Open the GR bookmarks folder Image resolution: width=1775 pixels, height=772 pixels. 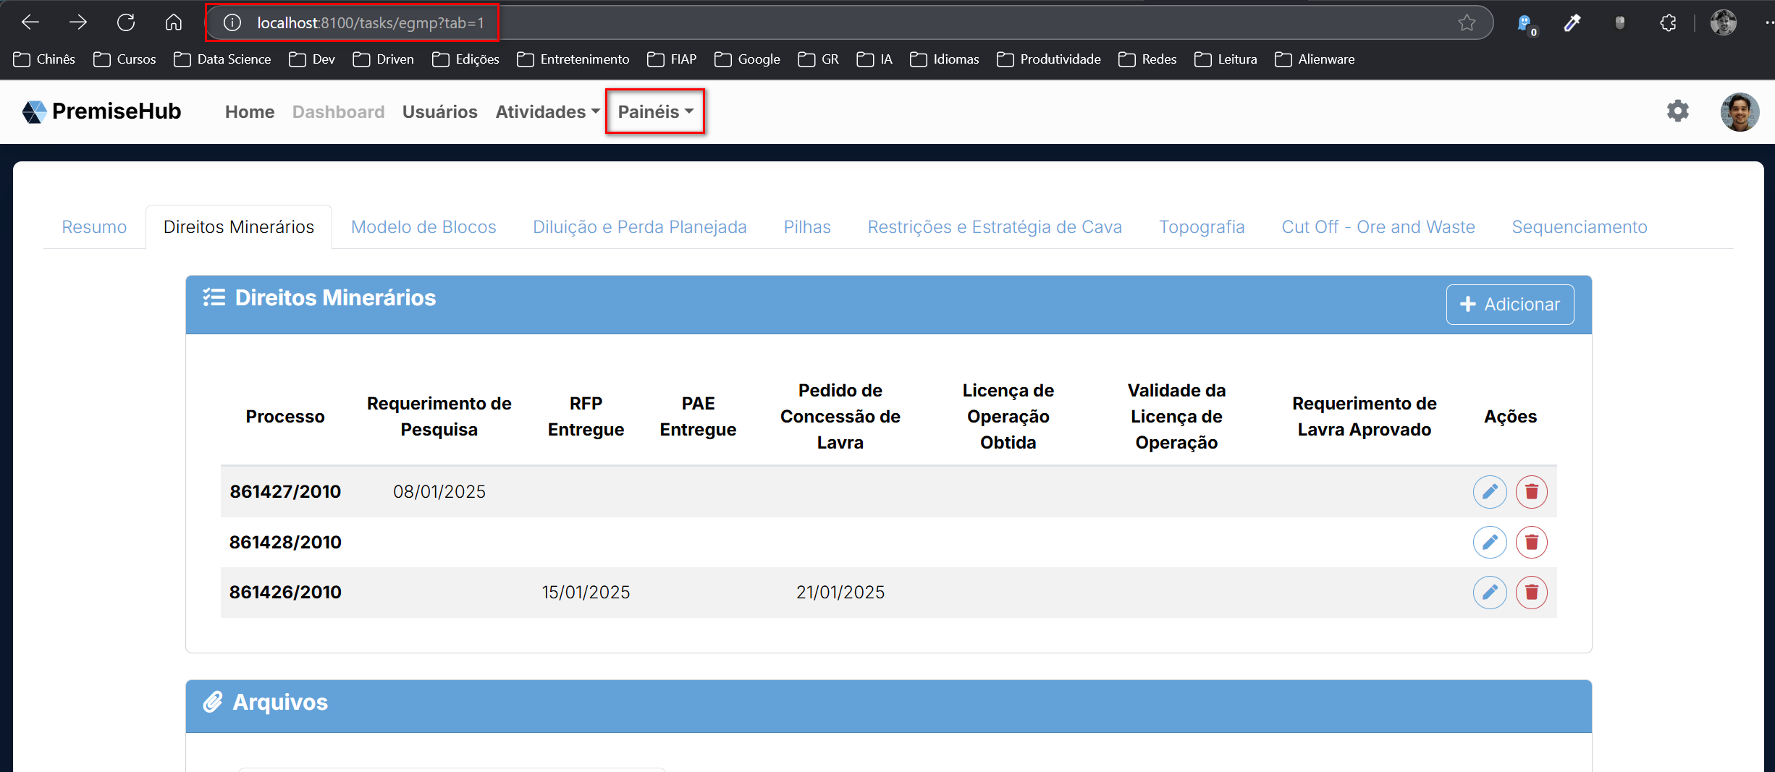coord(818,59)
